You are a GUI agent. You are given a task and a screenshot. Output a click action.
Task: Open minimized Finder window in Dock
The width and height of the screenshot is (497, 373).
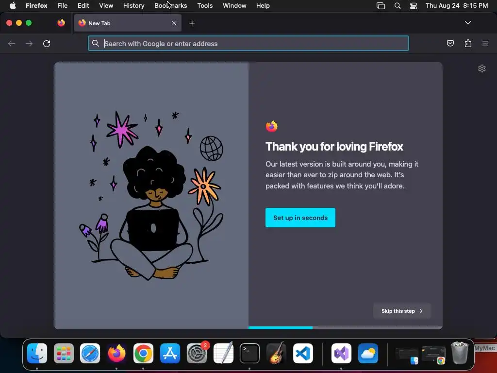click(x=407, y=356)
